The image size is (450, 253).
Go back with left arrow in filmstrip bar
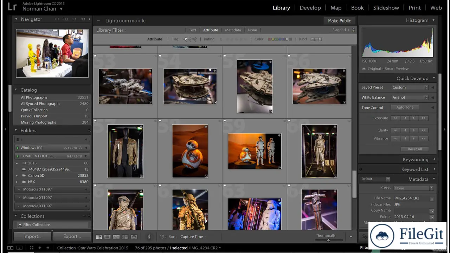click(x=40, y=248)
